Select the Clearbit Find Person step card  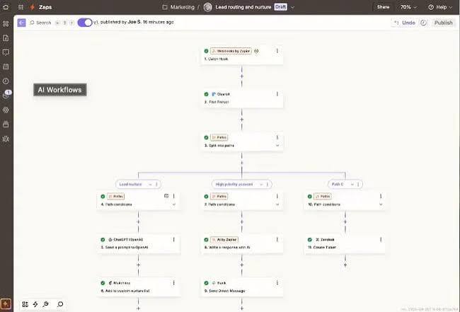point(242,98)
